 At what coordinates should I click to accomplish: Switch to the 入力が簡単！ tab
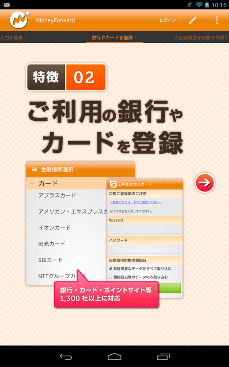click(x=13, y=38)
